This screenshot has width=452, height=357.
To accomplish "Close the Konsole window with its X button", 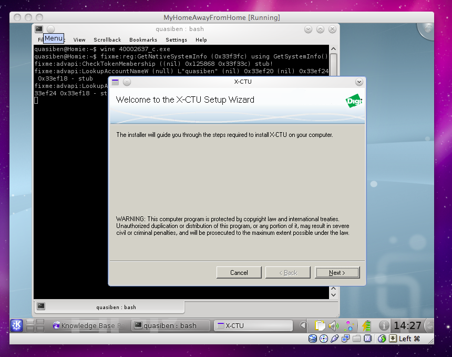I will [332, 29].
